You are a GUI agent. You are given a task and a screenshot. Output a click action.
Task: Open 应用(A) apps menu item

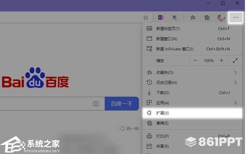tap(192, 103)
